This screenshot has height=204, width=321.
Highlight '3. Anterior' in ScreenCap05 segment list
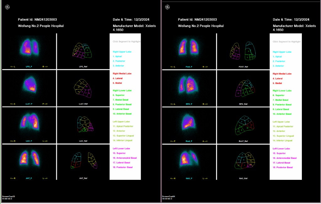(118, 66)
